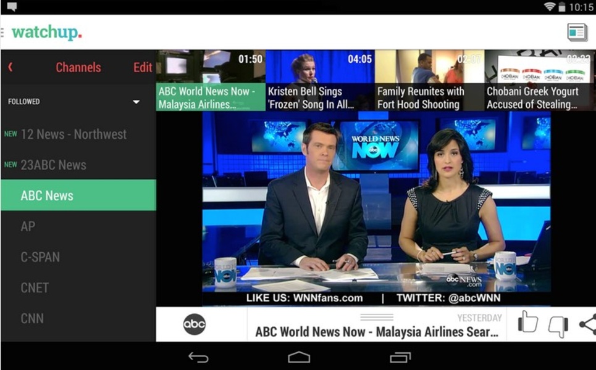
Task: Tap the thumbs down icon
Action: [x=558, y=327]
